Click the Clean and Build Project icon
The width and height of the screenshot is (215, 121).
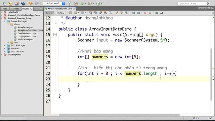pos(76,4)
